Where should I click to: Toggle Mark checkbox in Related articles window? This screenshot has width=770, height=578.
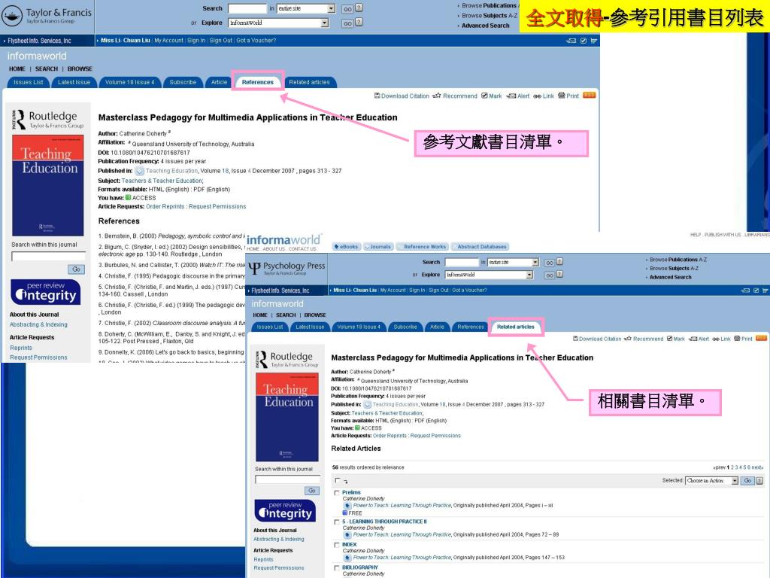[x=670, y=339]
